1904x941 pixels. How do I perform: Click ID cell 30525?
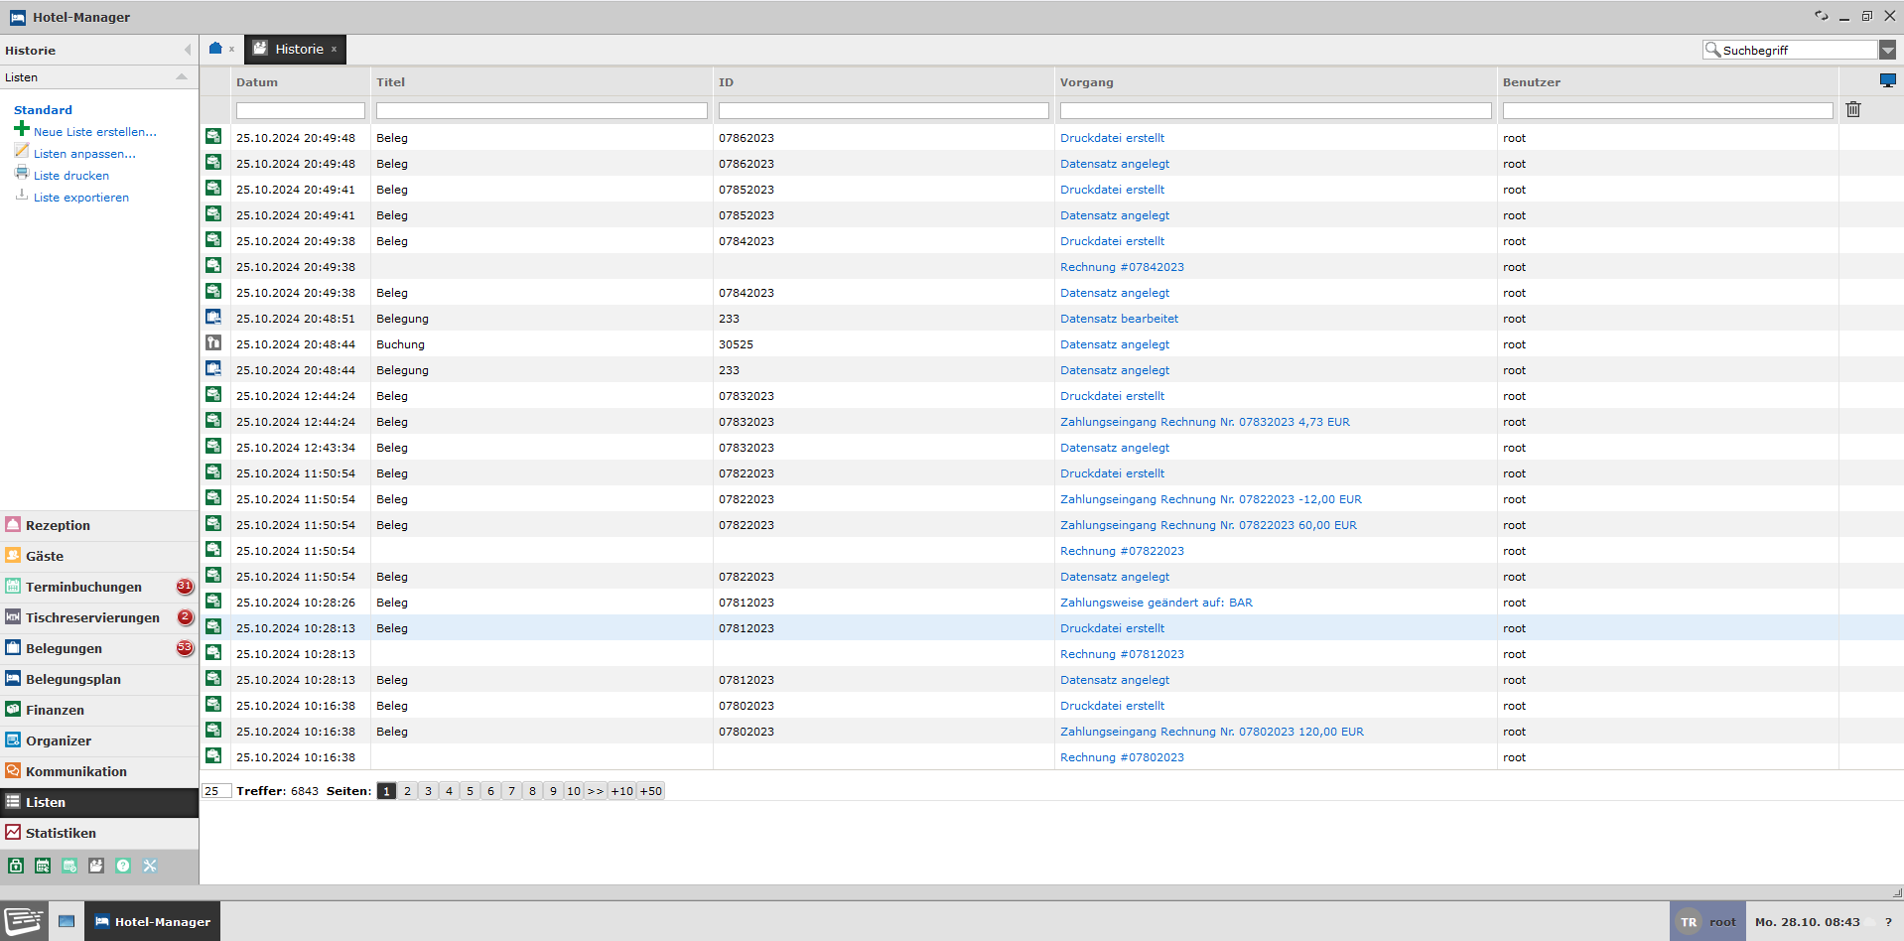736,344
